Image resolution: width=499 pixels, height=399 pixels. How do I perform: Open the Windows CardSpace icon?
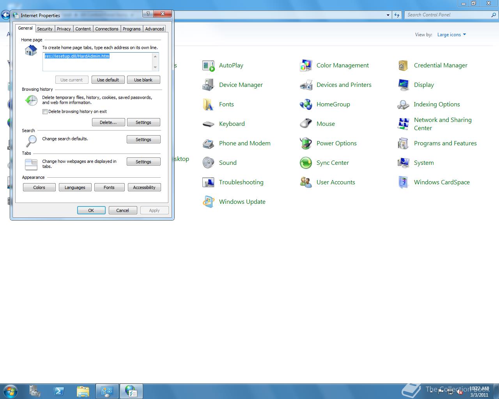pyautogui.click(x=403, y=182)
